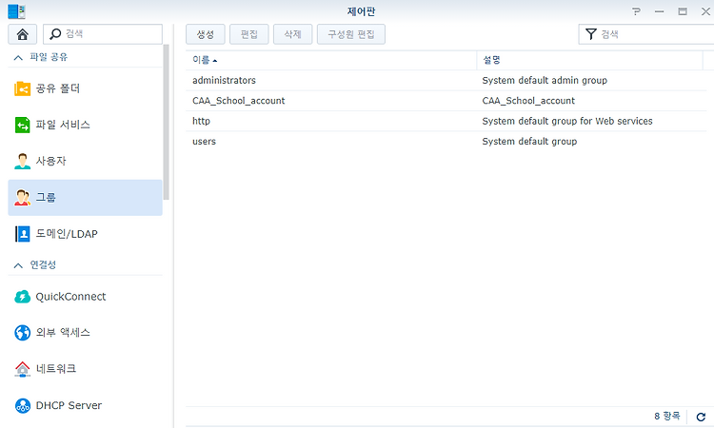Click the 삭제 delete button
The image size is (714, 428).
293,34
